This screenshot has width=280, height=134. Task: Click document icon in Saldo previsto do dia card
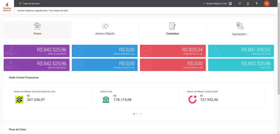215,51
